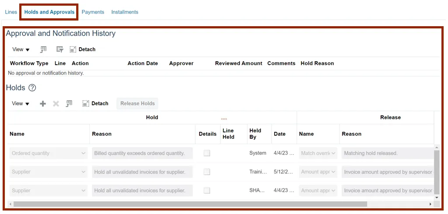This screenshot has width=448, height=214.
Task: Open the Lines tab
Action: click(11, 12)
